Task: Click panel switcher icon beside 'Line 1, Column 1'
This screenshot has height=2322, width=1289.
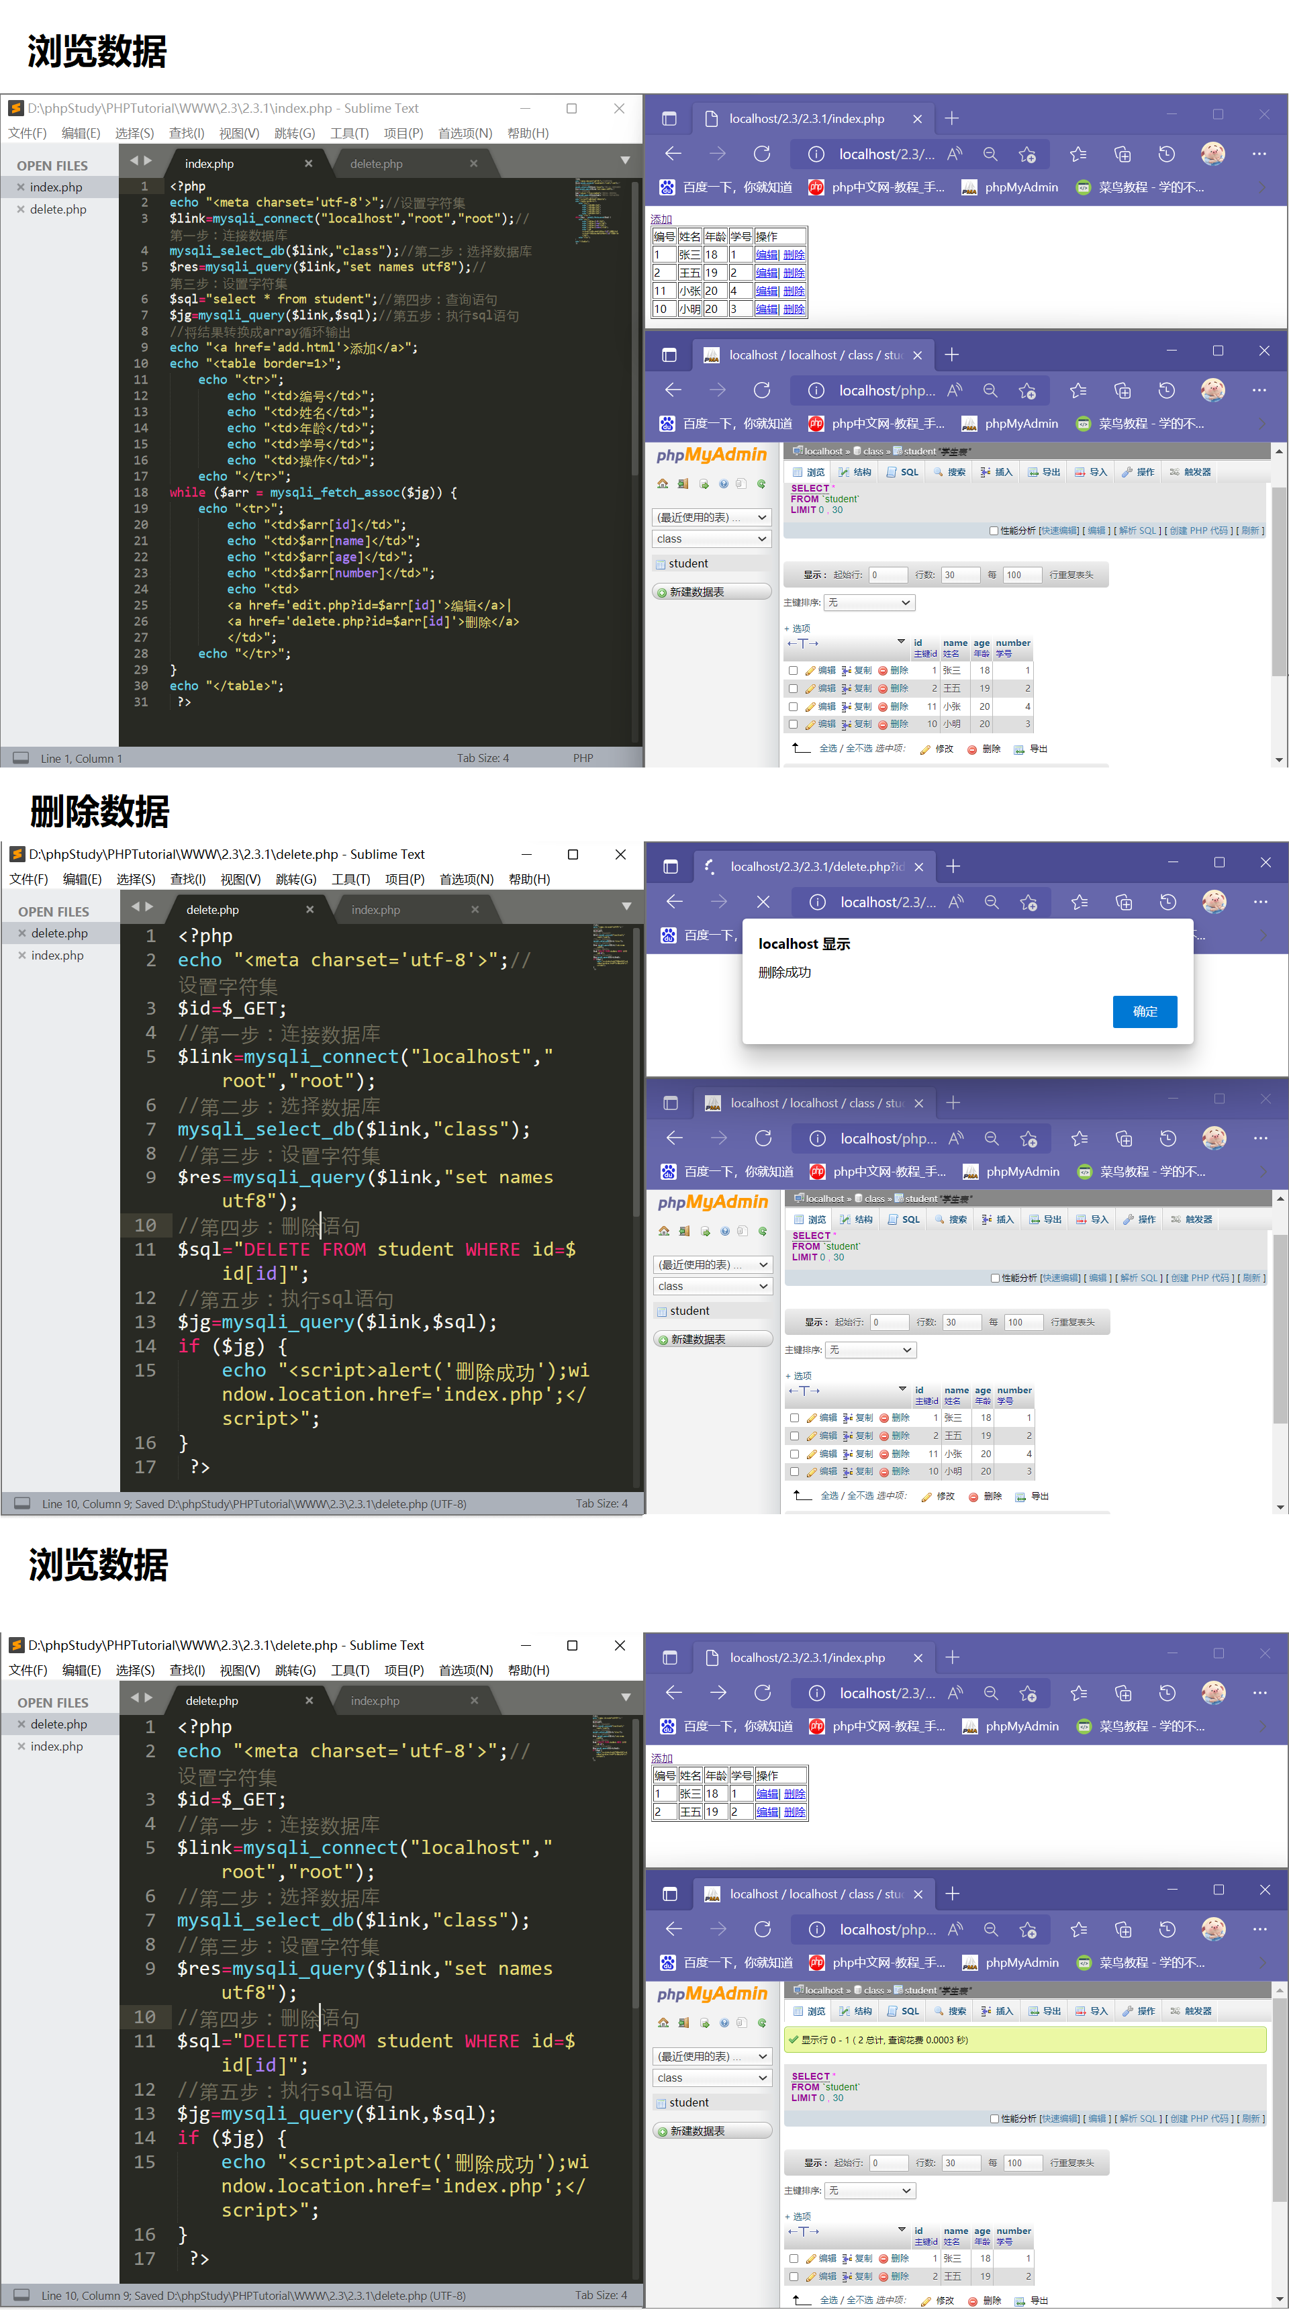Action: point(21,758)
